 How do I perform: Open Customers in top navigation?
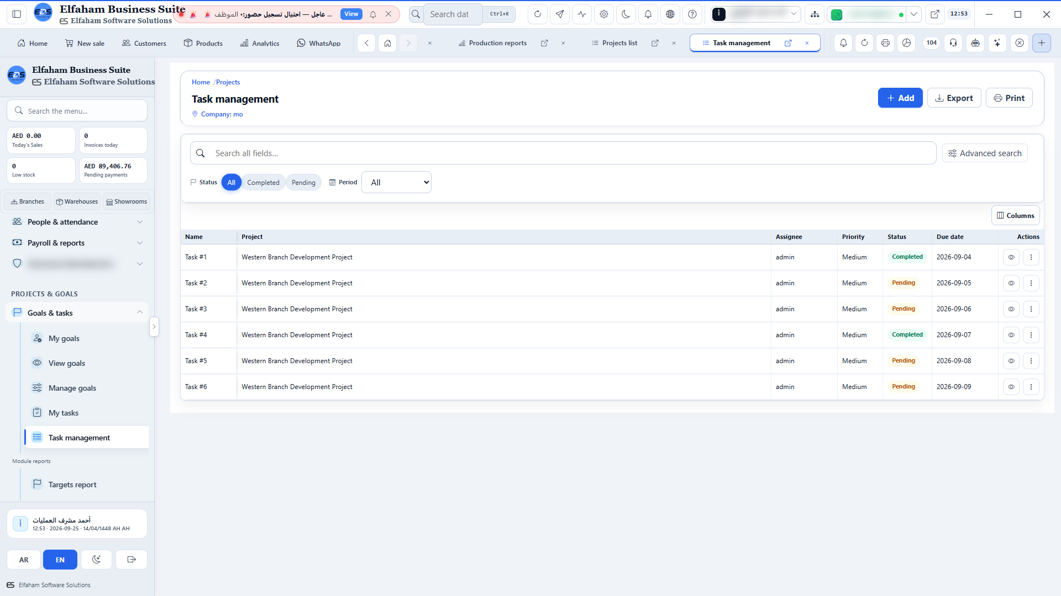144,43
